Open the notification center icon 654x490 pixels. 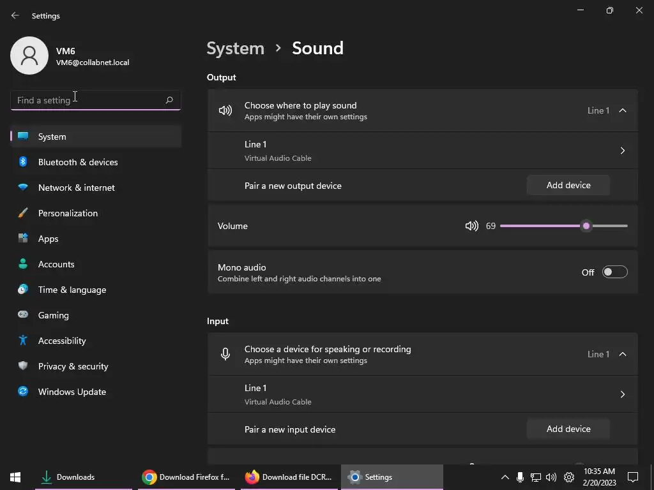[633, 477]
